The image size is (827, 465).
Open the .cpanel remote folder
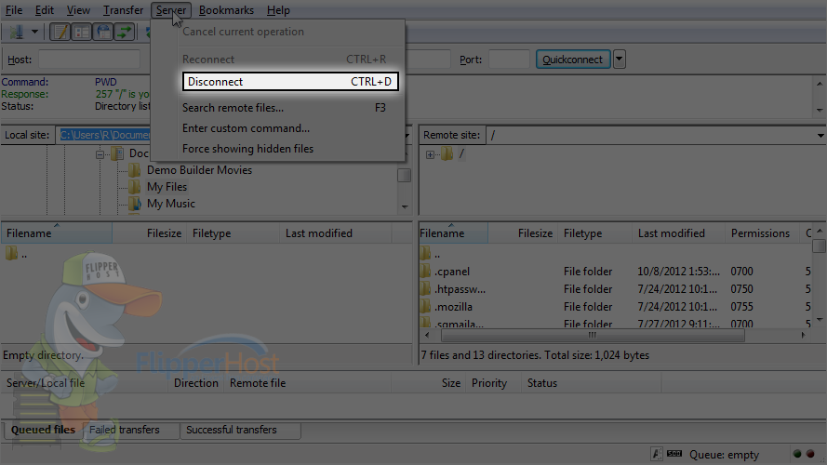tap(452, 272)
